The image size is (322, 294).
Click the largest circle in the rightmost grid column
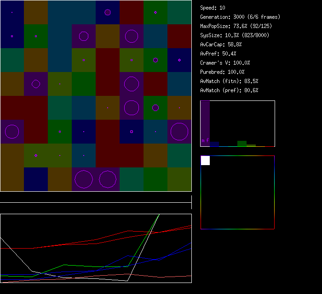click(179, 132)
